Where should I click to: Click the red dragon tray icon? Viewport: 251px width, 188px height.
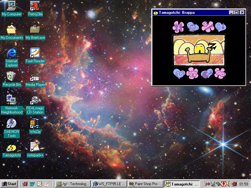click(x=234, y=184)
